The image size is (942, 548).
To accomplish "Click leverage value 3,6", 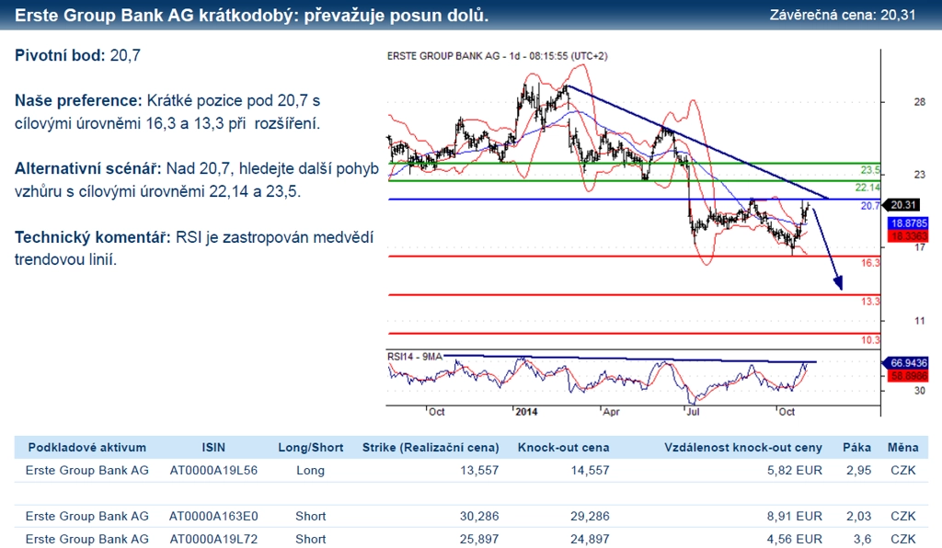I will click(862, 539).
